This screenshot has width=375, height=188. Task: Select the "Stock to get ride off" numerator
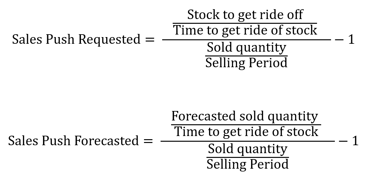[245, 15]
